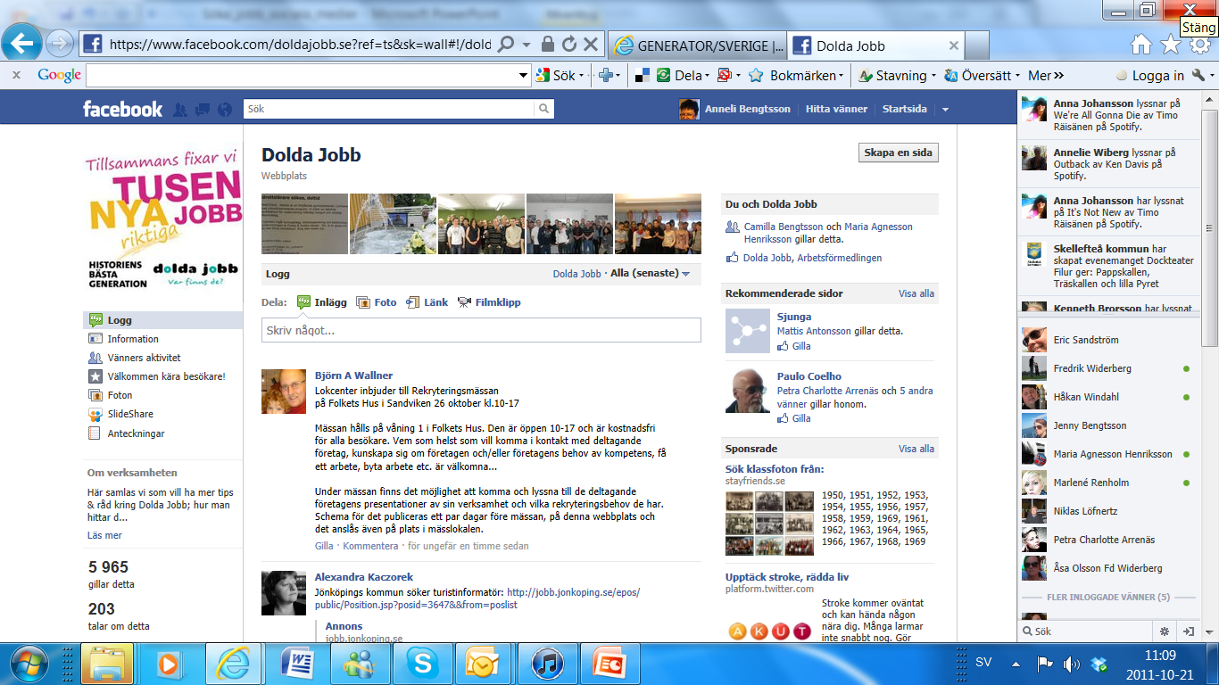Image resolution: width=1219 pixels, height=685 pixels.
Task: Open Stavning dropdown in Google toolbar
Action: click(x=897, y=76)
